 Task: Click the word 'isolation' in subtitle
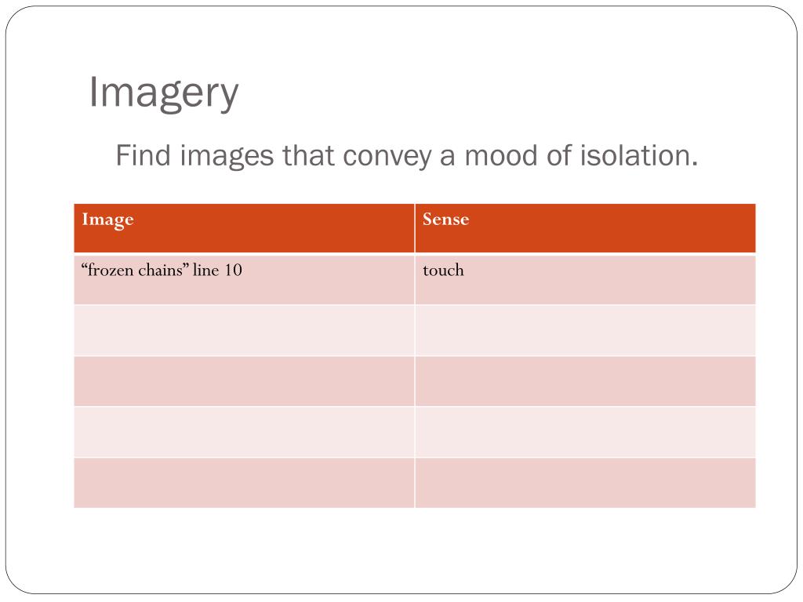pyautogui.click(x=638, y=155)
